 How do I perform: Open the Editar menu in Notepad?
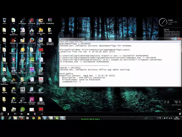point(67,41)
